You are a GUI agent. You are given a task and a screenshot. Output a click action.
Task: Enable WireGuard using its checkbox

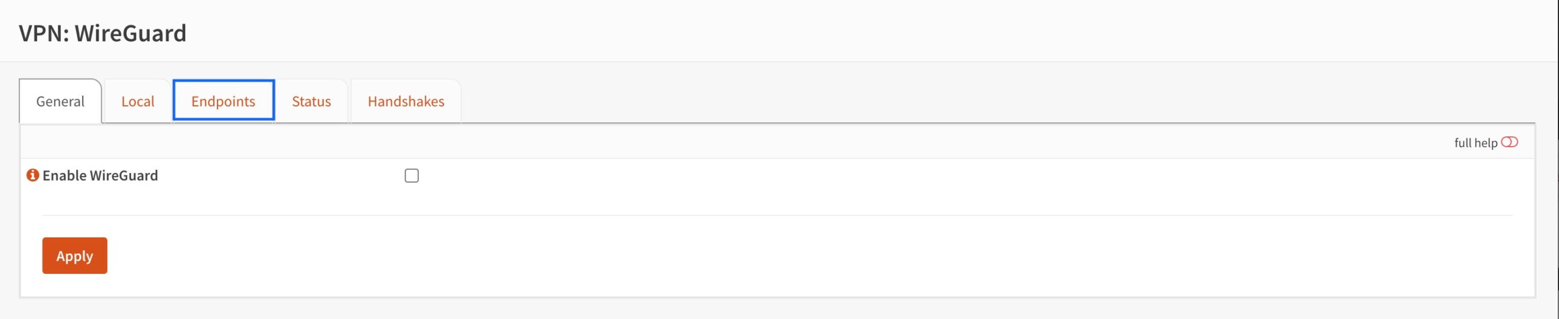click(x=412, y=176)
